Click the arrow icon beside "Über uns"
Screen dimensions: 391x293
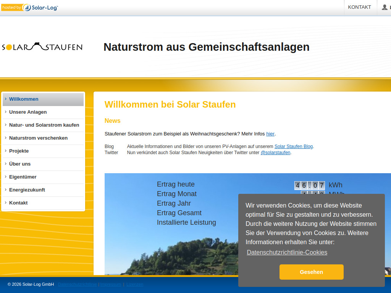point(6,164)
